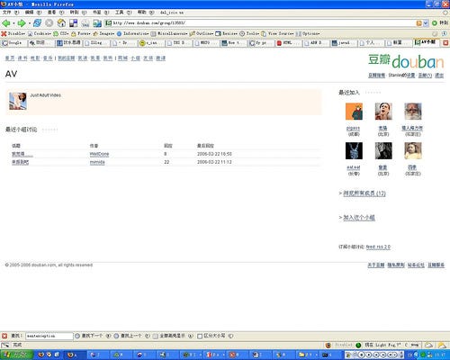Image resolution: width=450 pixels, height=360 pixels.
Task: Reload the page with the refresh icon
Action: 37,23
